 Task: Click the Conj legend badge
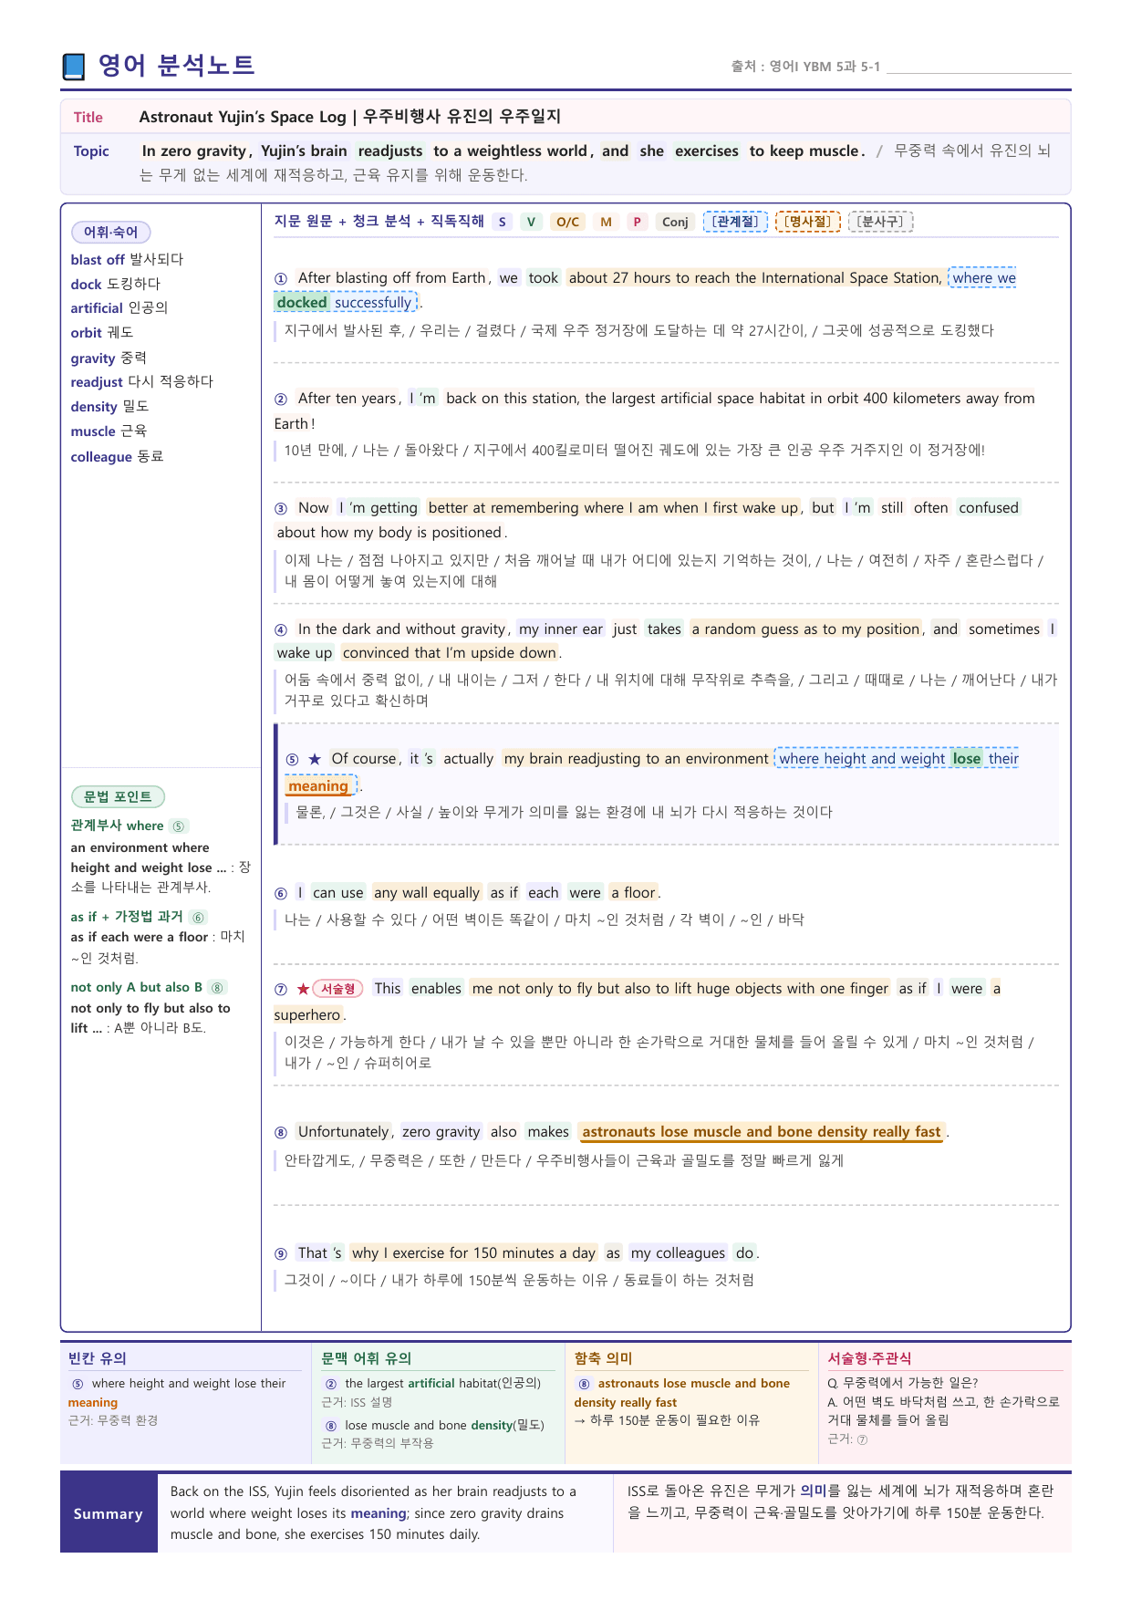[x=675, y=222]
